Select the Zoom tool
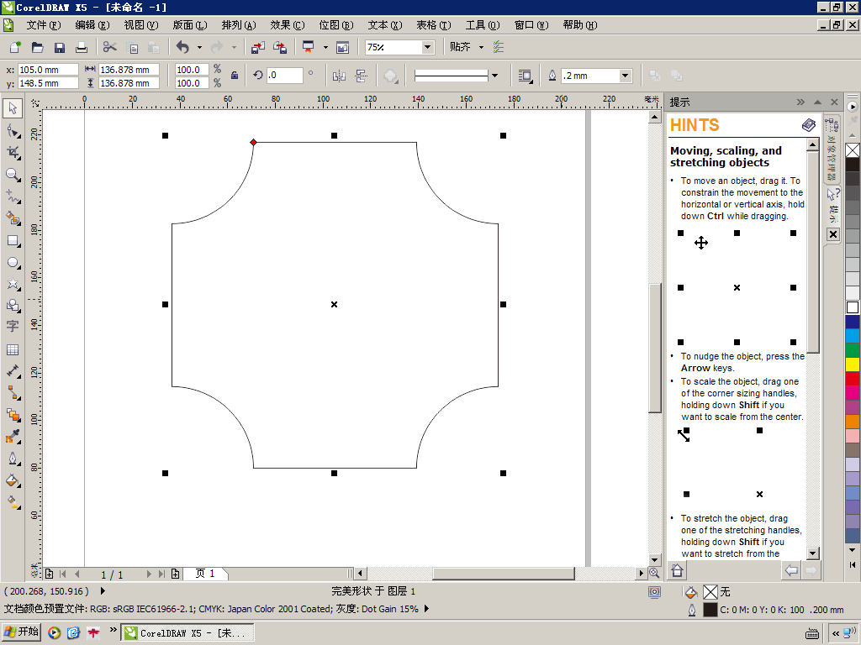This screenshot has height=645, width=861. pos(13,175)
